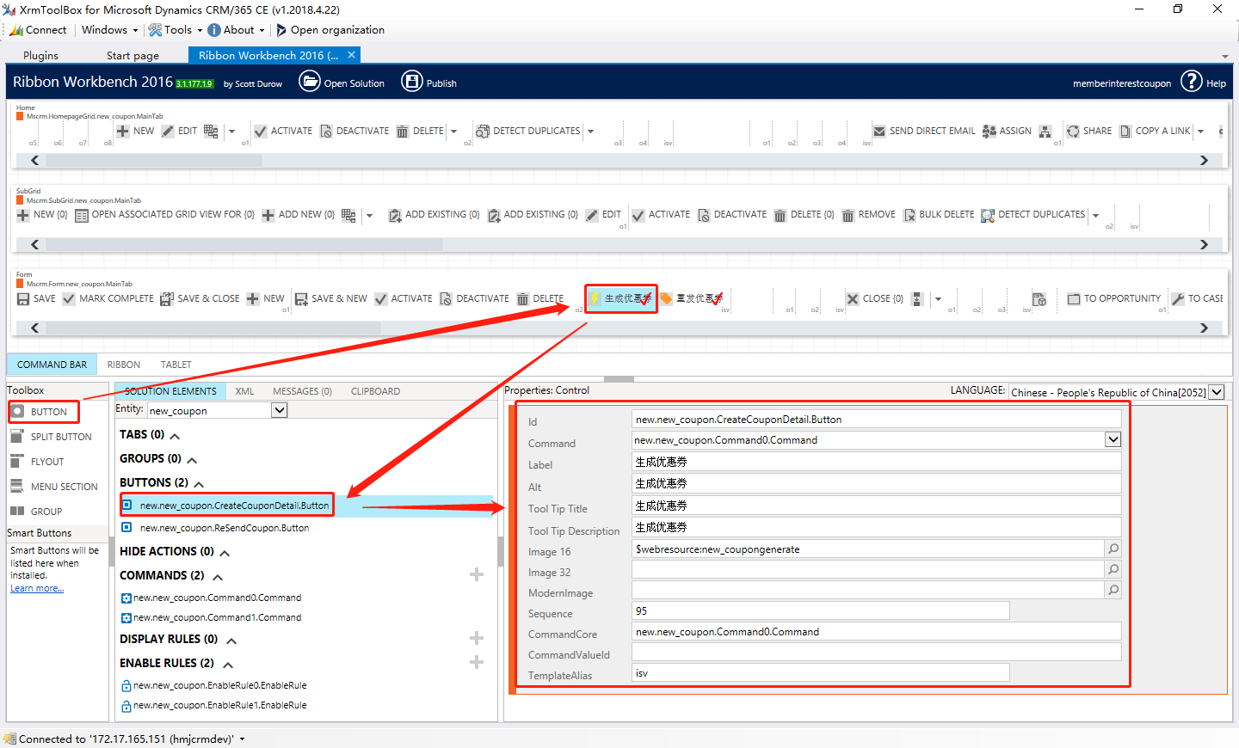Screen dimensions: 1239x748
Task: Open the CLIPBOARD tab
Action: (375, 391)
